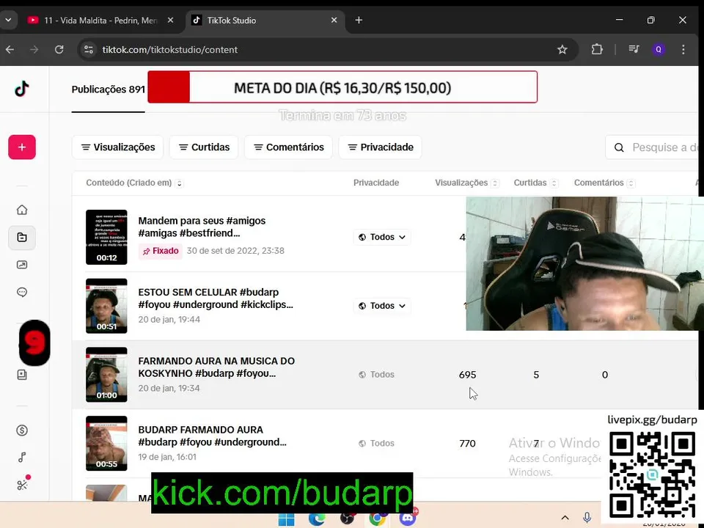
Task: Click the date 20 de jan, 19:44
Action: [x=169, y=319]
